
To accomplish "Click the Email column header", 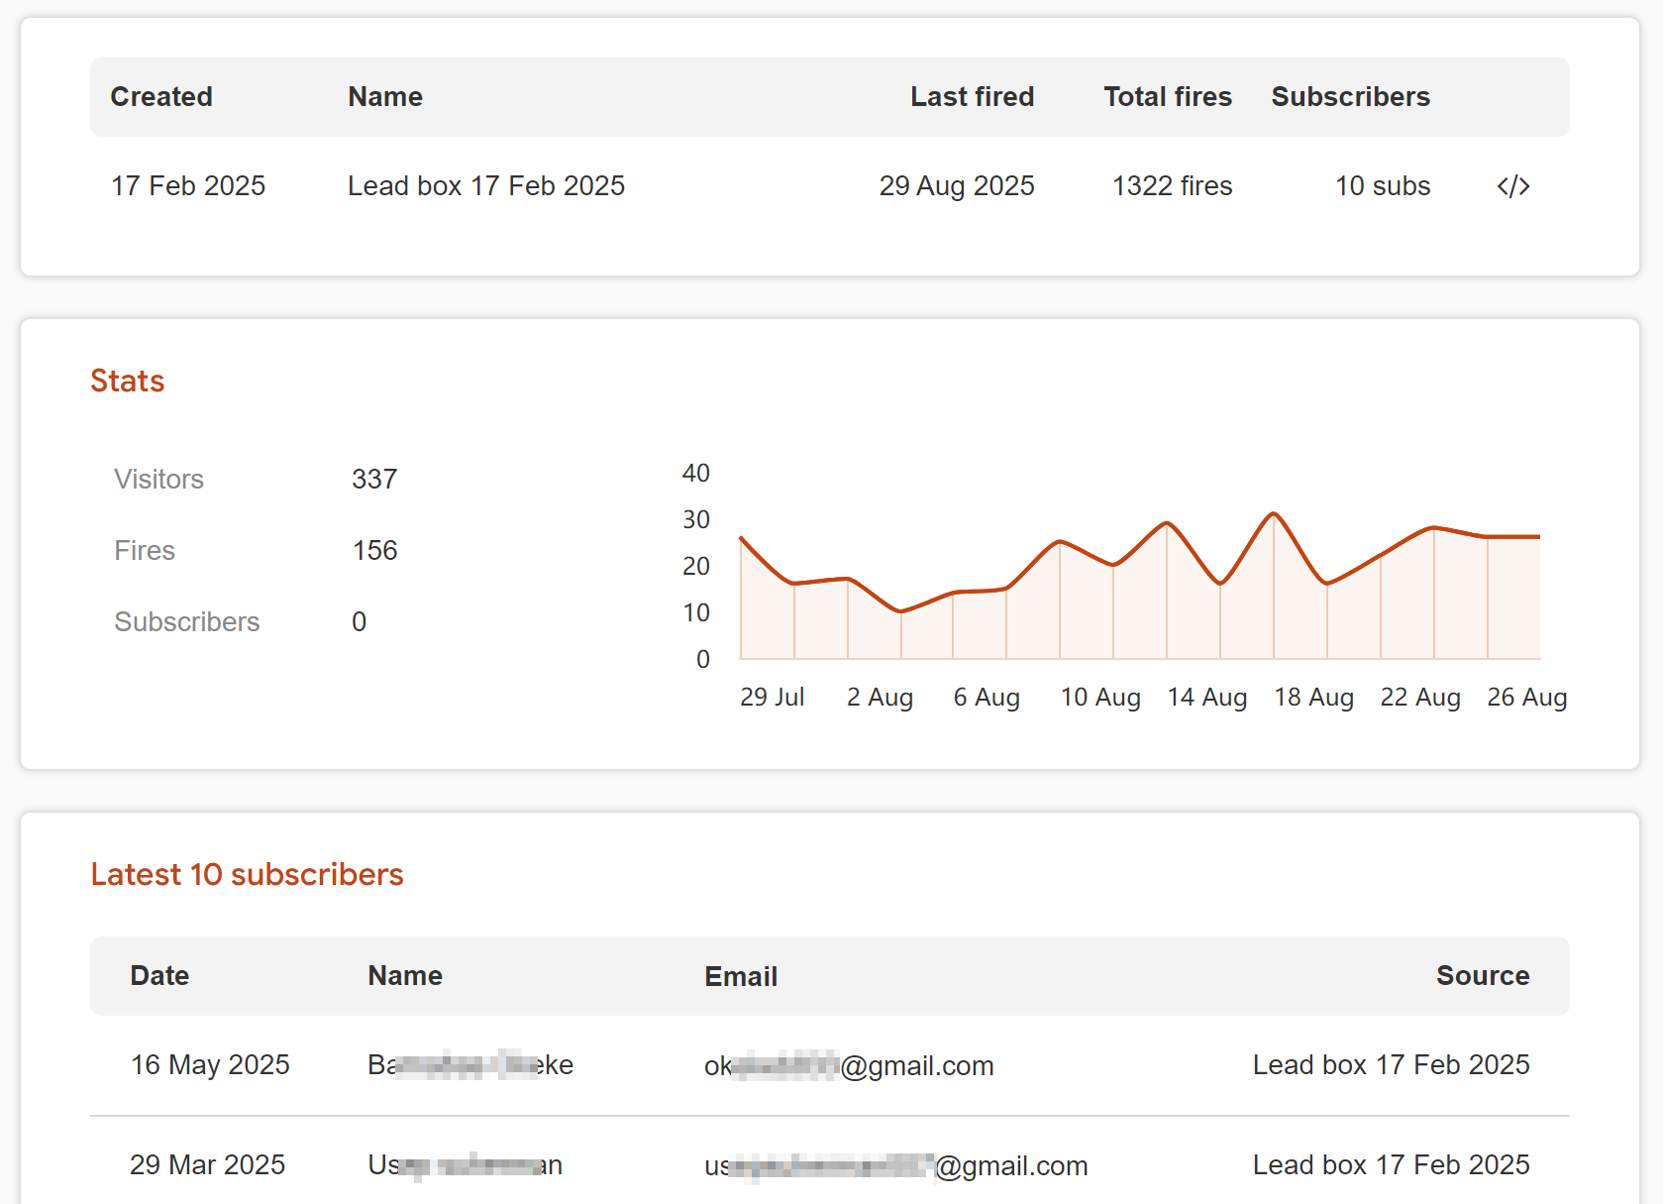I will click(740, 976).
